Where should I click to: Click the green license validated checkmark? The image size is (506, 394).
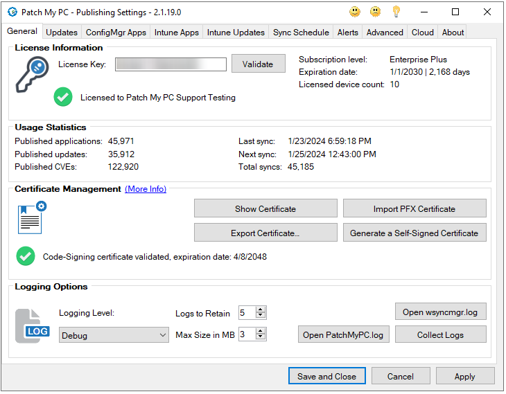[63, 98]
